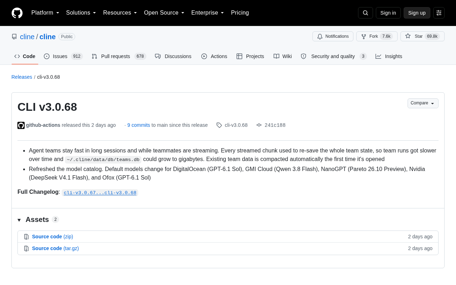
Task: Click the archive icon for Source code (tar.gz)
Action: 26,249
